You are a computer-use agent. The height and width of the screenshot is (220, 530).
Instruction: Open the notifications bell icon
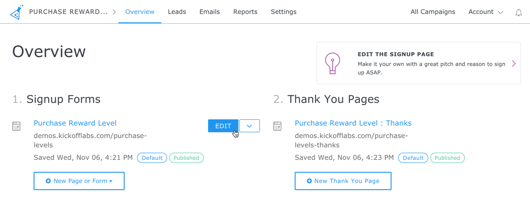pyautogui.click(x=518, y=12)
